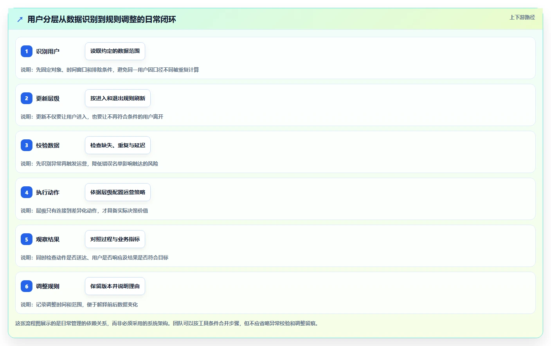Click the 对照过程与业务指标 chip

tap(115, 239)
